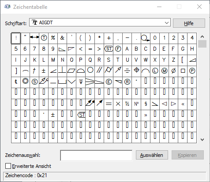This screenshot has height=182, width=210.
Task: Select the letter A cell
Action: pyautogui.click(x=127, y=49)
